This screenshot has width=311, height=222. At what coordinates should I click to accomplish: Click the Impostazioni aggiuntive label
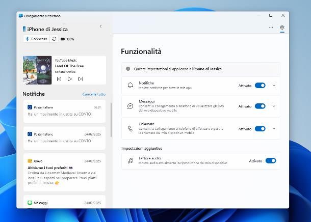pyautogui.click(x=142, y=148)
